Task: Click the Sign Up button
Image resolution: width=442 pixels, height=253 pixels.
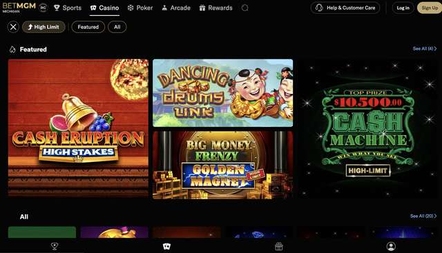Action: click(x=430, y=8)
